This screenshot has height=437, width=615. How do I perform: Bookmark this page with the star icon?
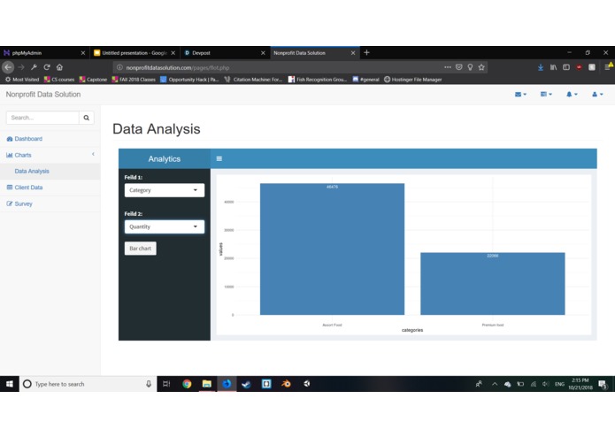point(481,67)
